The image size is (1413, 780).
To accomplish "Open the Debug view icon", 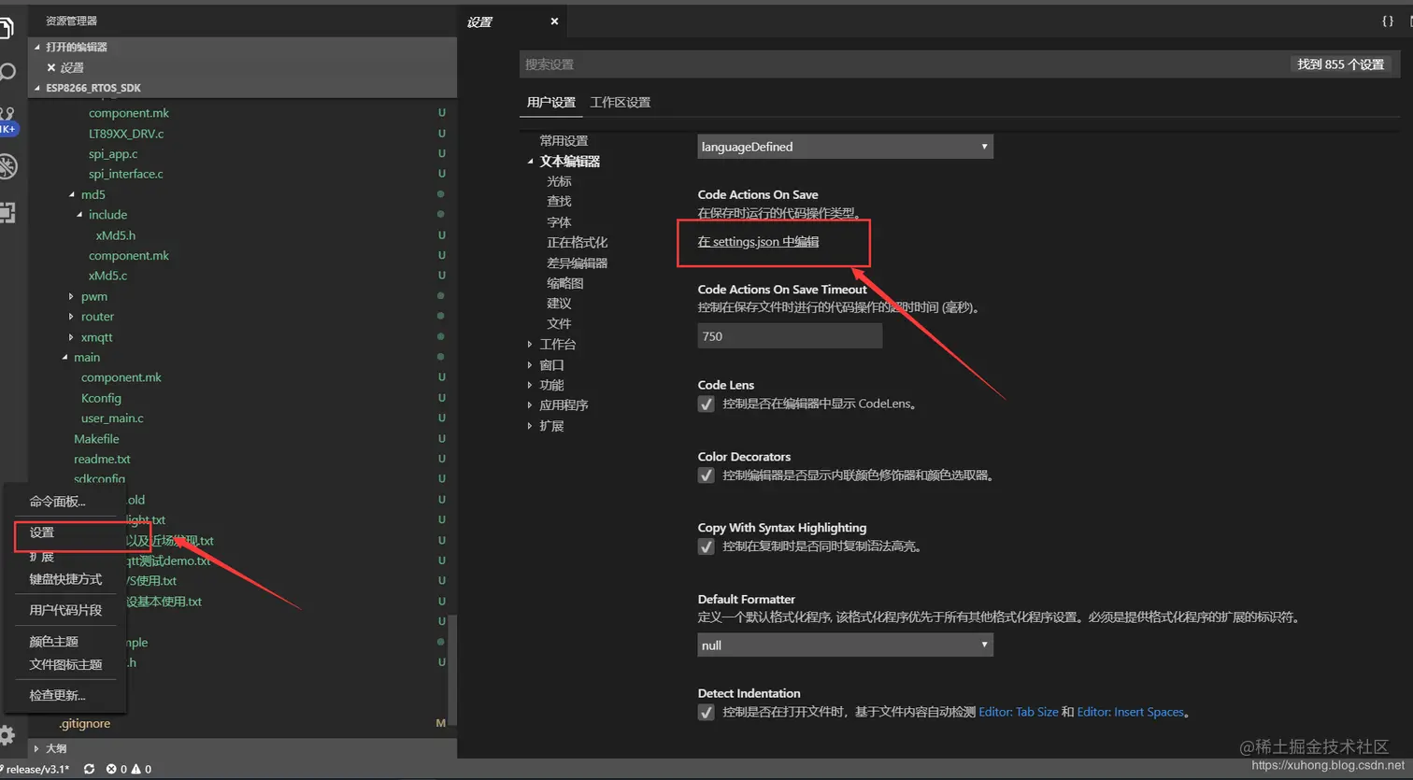I will (7, 167).
